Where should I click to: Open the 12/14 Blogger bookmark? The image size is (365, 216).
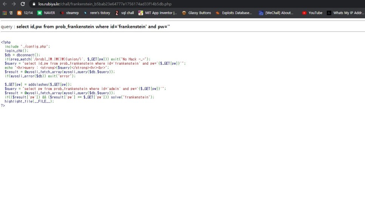25,13
